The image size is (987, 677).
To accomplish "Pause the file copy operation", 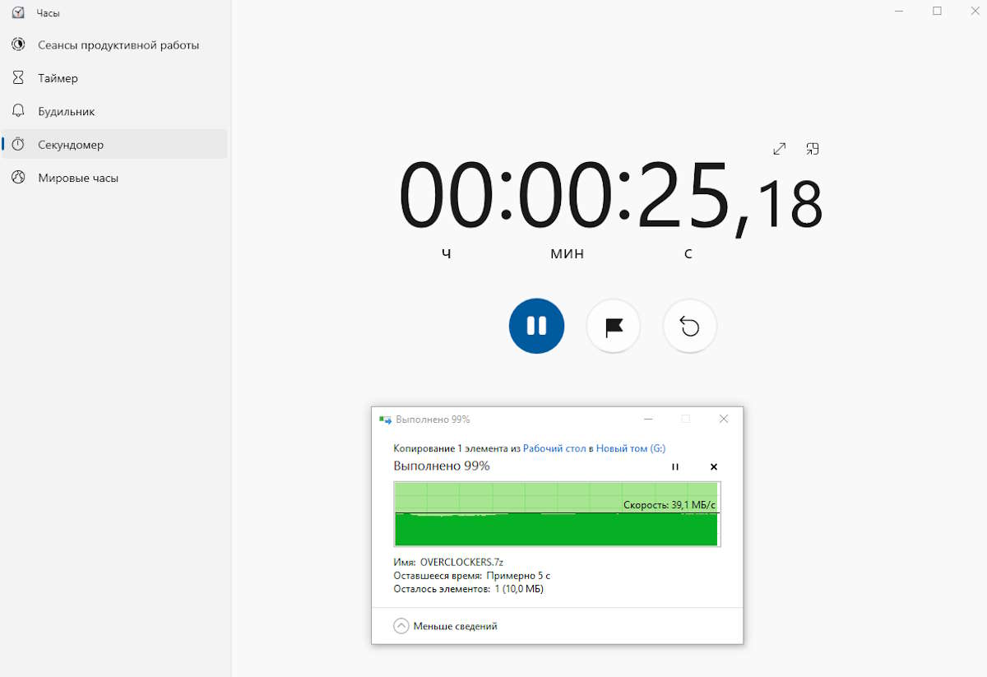I will [x=675, y=466].
